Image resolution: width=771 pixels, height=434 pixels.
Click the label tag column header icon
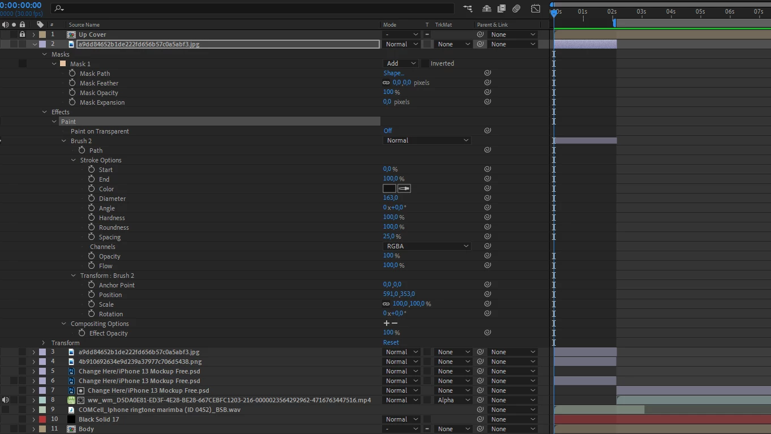click(x=40, y=25)
